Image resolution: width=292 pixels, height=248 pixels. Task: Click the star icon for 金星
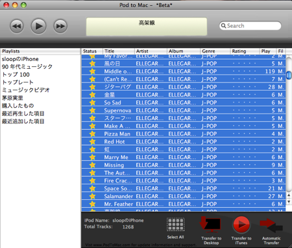pyautogui.click(x=93, y=95)
